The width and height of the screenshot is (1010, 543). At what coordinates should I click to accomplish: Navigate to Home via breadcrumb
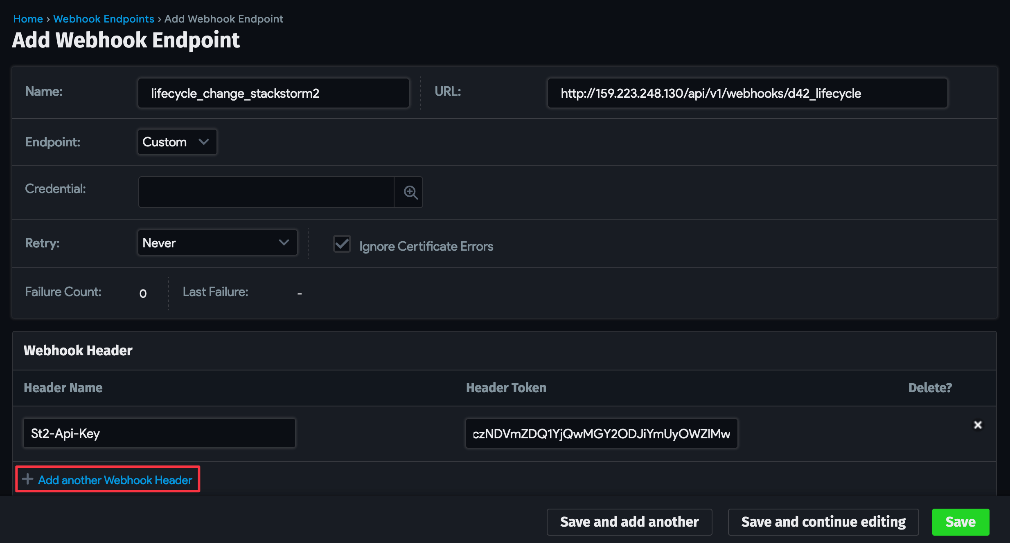point(27,19)
